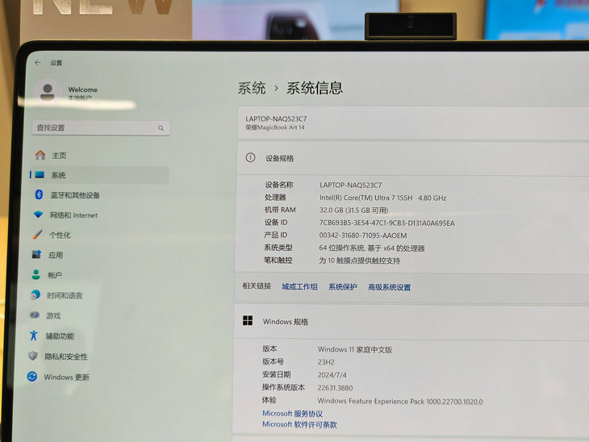Open 高级系统设置 link

coord(389,287)
